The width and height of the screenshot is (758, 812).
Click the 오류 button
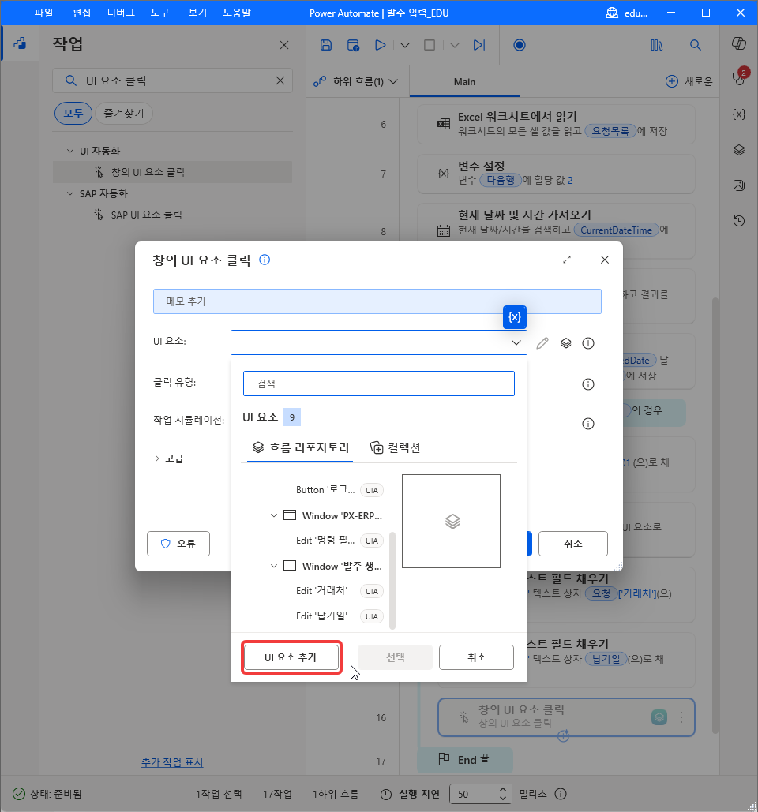(x=178, y=544)
